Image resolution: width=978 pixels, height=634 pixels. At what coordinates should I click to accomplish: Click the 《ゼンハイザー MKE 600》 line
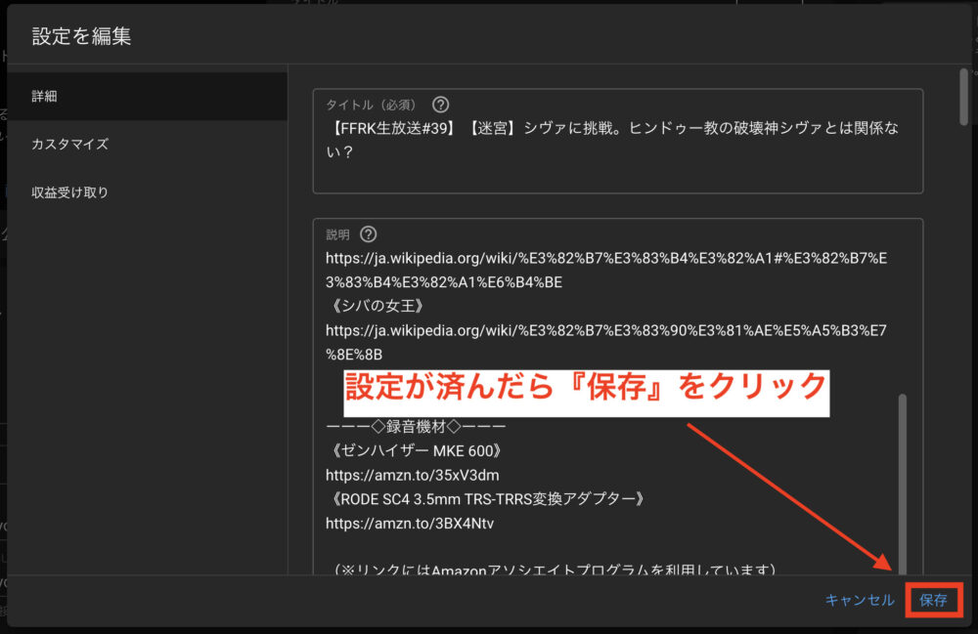pyautogui.click(x=416, y=451)
